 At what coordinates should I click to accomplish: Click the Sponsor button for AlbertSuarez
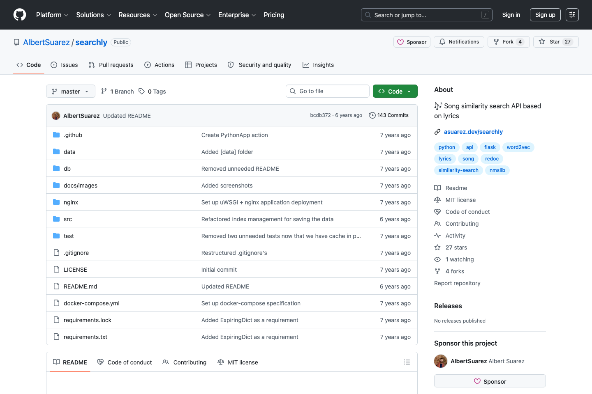click(x=490, y=381)
